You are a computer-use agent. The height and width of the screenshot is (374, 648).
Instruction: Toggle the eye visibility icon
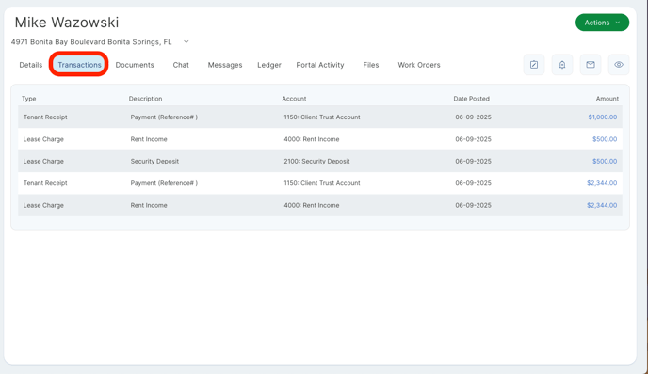point(619,65)
